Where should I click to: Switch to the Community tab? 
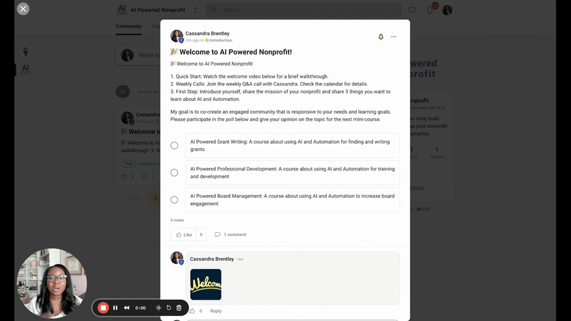tap(129, 26)
